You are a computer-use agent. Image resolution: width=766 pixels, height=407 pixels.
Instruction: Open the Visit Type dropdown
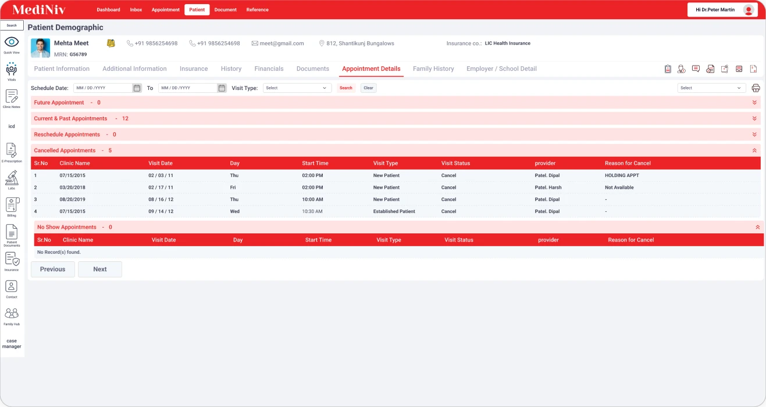tap(297, 88)
